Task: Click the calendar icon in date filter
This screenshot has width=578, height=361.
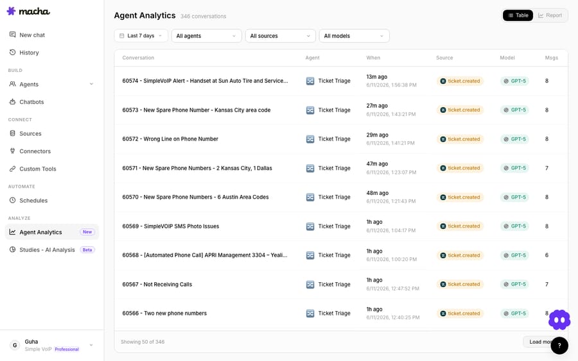Action: pos(121,36)
